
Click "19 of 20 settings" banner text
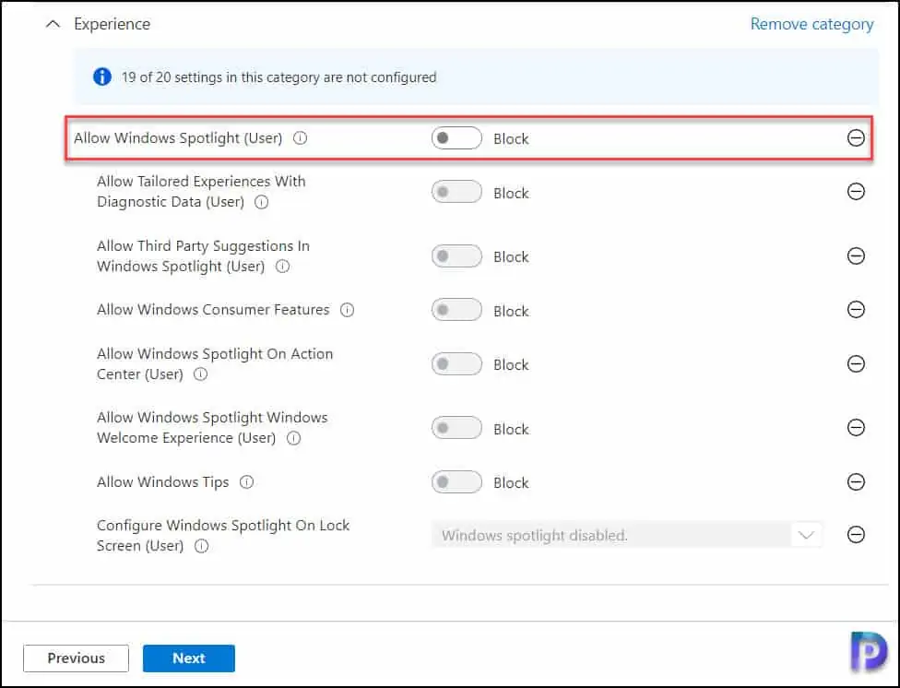pyautogui.click(x=279, y=77)
